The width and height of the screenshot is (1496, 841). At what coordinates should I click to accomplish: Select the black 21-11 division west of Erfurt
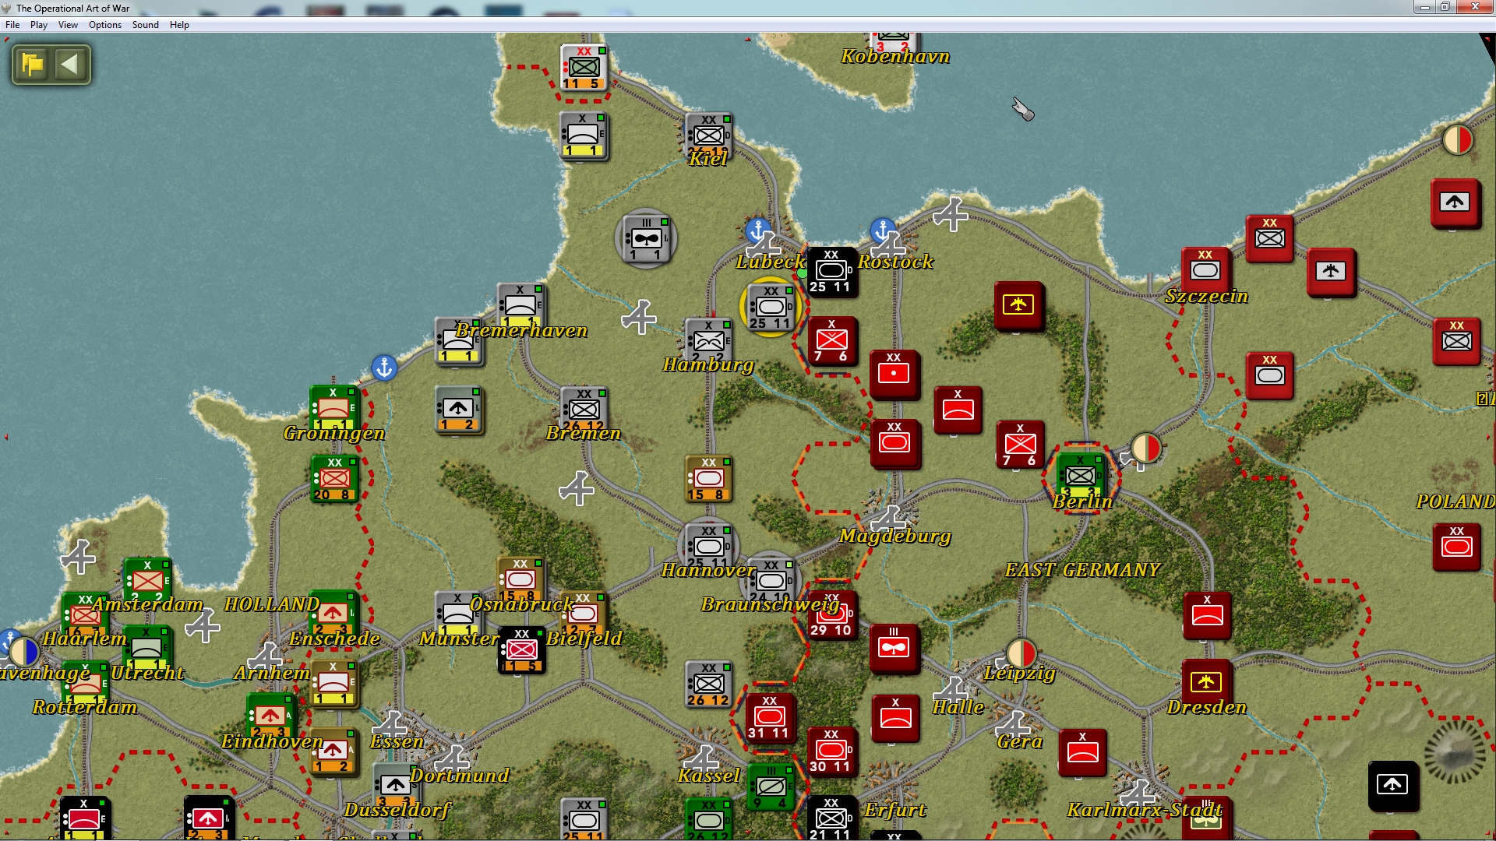tap(832, 818)
